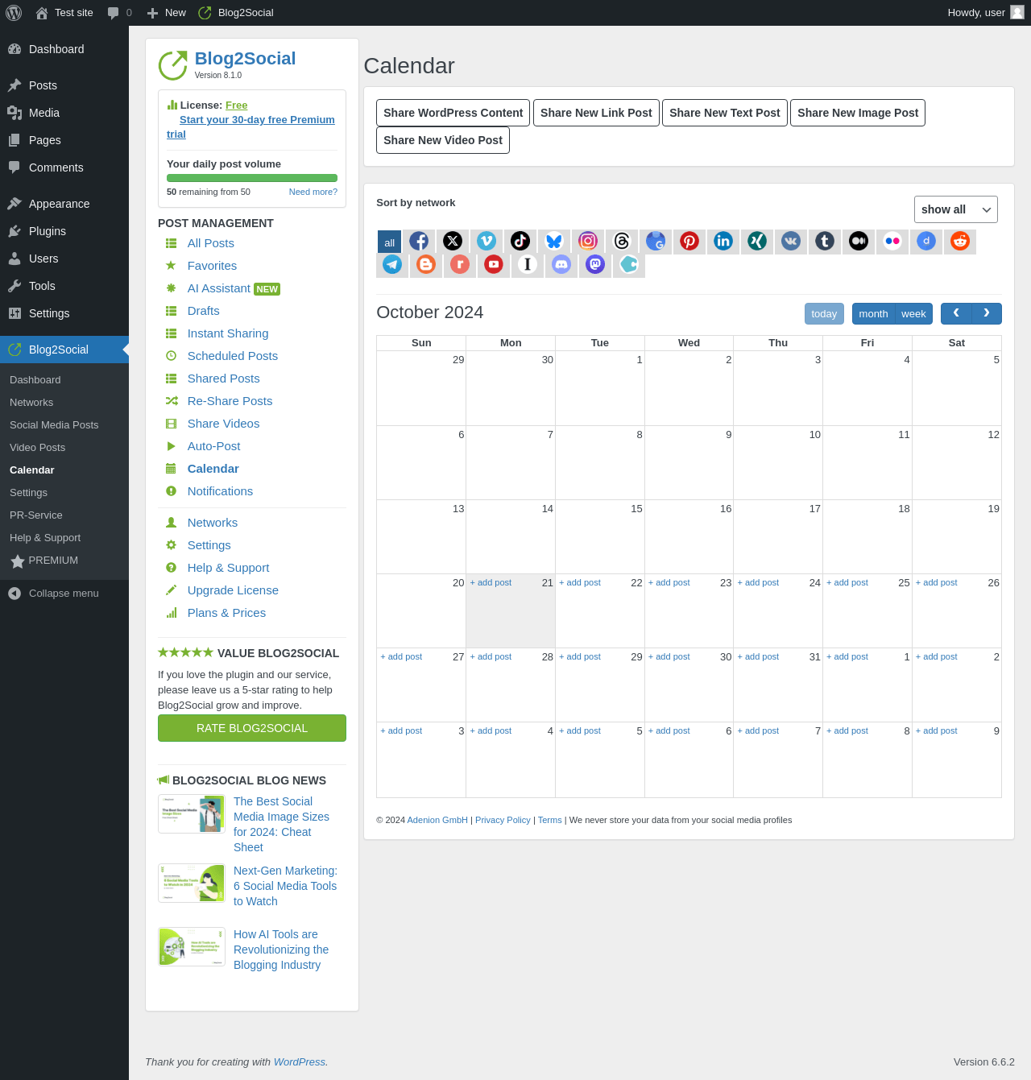Add post on Monday October 21
Image resolution: width=1031 pixels, height=1080 pixels.
click(x=491, y=582)
